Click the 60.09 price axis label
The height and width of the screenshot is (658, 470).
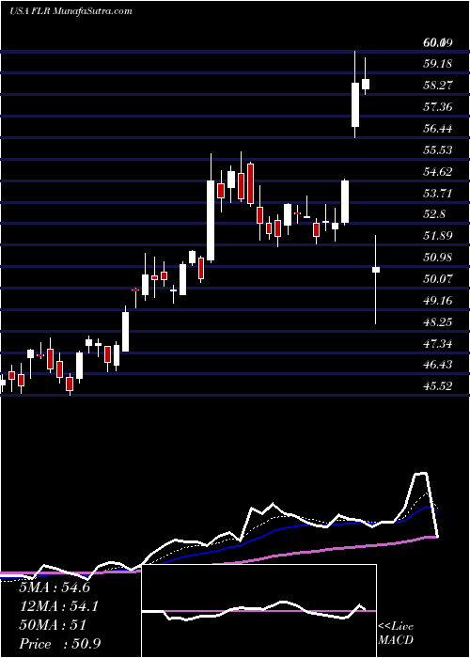(438, 42)
